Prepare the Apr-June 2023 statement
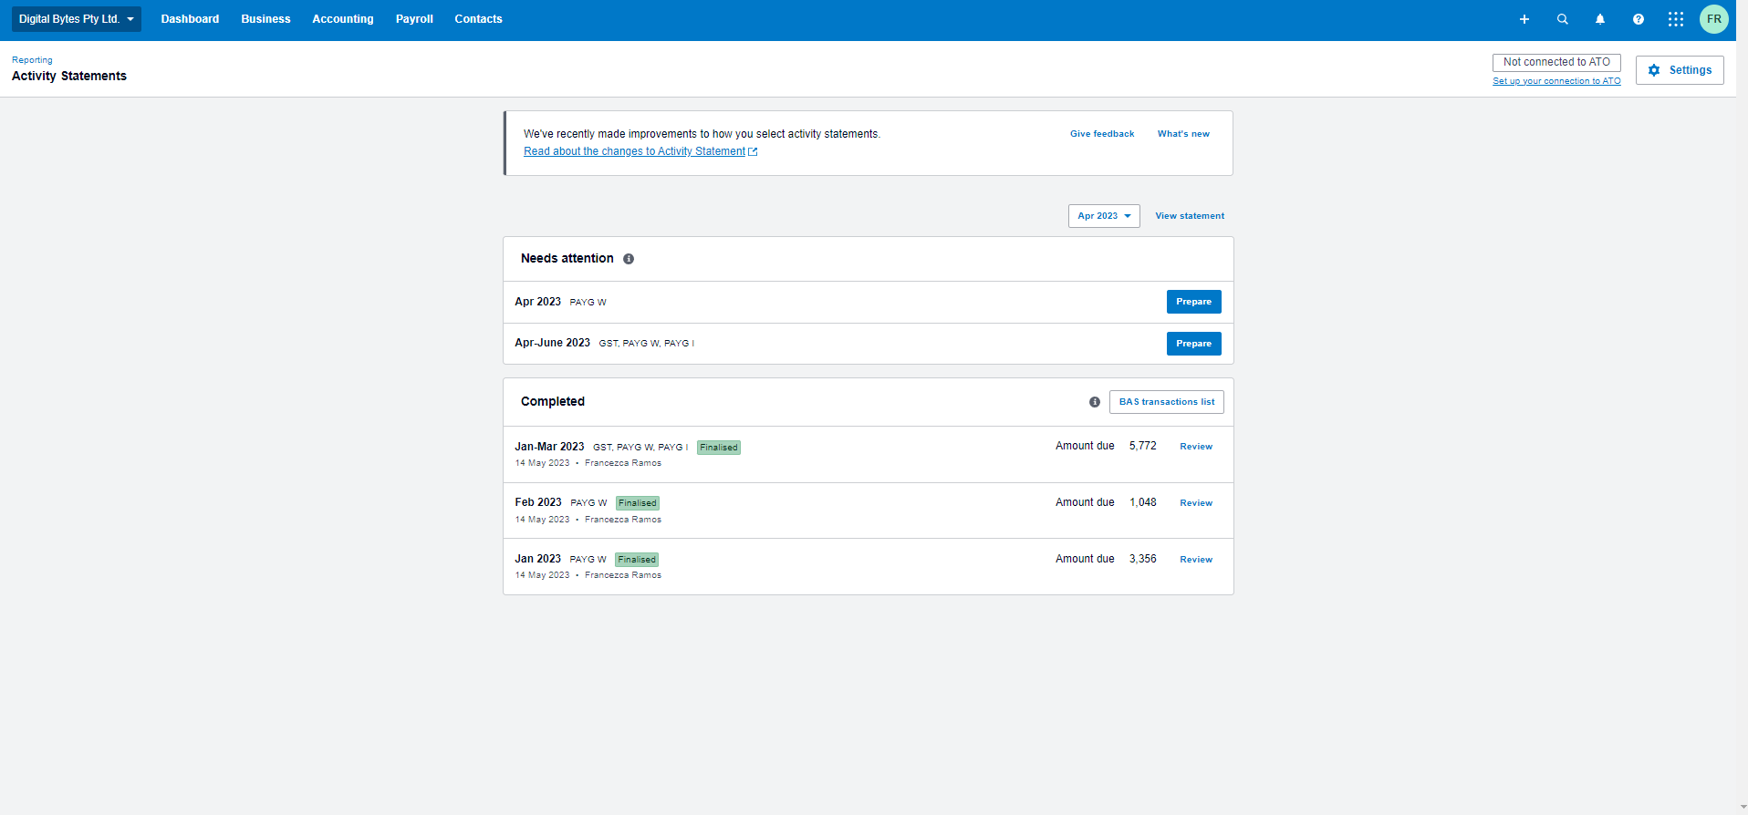The height and width of the screenshot is (815, 1748). click(1193, 344)
